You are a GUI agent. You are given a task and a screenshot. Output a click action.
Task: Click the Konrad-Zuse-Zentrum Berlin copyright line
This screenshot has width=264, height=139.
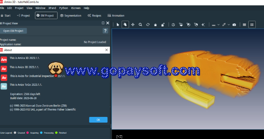click(x=38, y=106)
